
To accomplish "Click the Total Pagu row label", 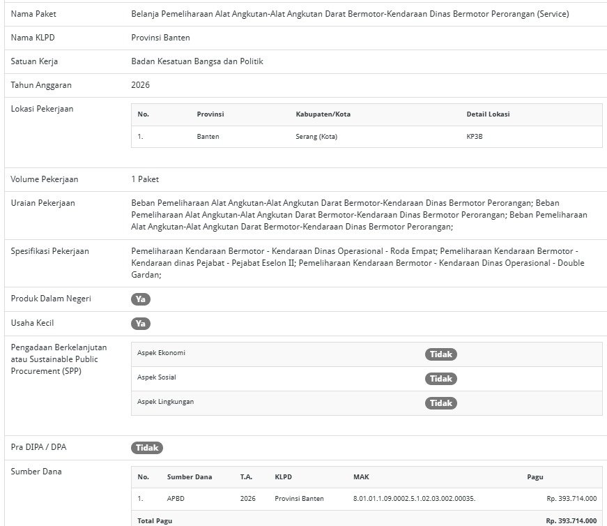I will (x=155, y=520).
